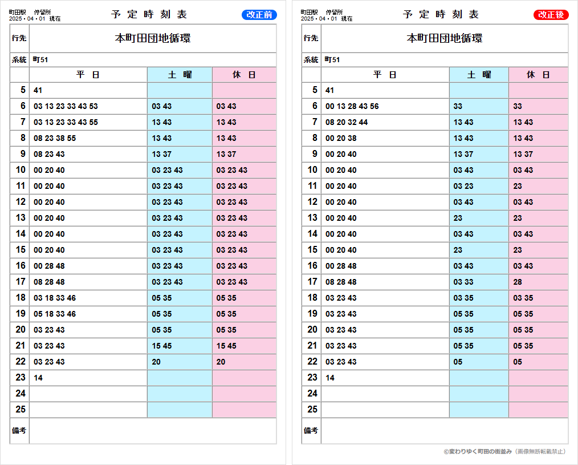This screenshot has height=465, width=578.
Task: Click 行先 label in the 改正前 table
Action: (x=19, y=38)
